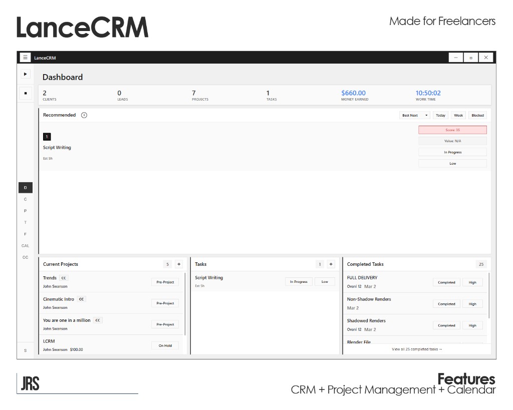Viewport: 513px width, 410px height.
Task: Open the Projects section from the sidebar
Action: pos(25,210)
